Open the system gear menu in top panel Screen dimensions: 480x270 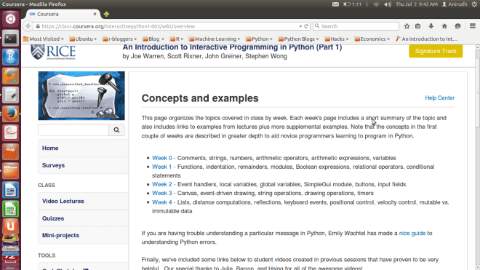474,4
